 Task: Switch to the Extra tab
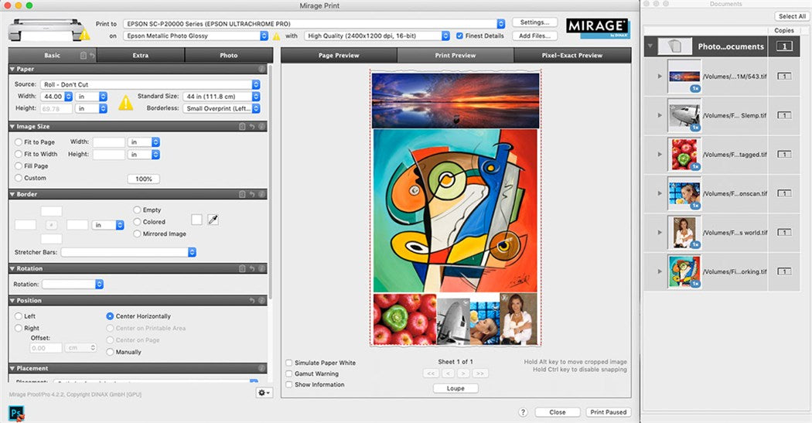click(x=140, y=56)
